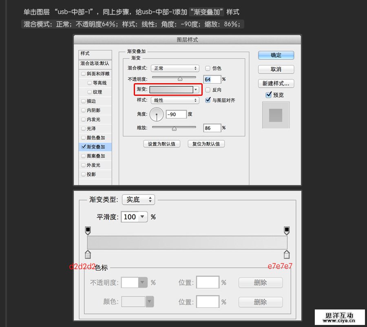Select the right e7e7e7 gradient color stop
Viewport: 367px width, 327px height.
pos(287,254)
